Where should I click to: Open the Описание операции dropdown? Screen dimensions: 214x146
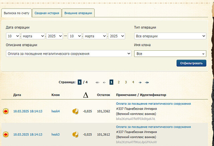tap(69, 54)
